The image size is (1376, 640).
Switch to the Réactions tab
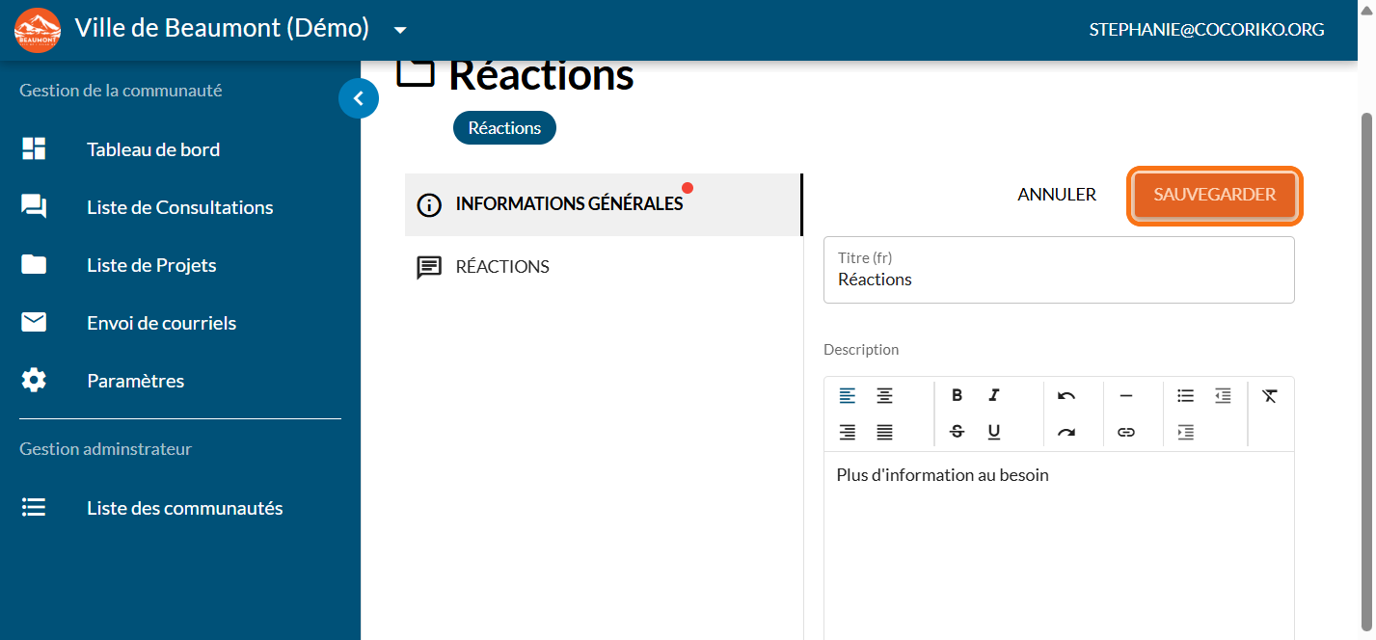501,267
